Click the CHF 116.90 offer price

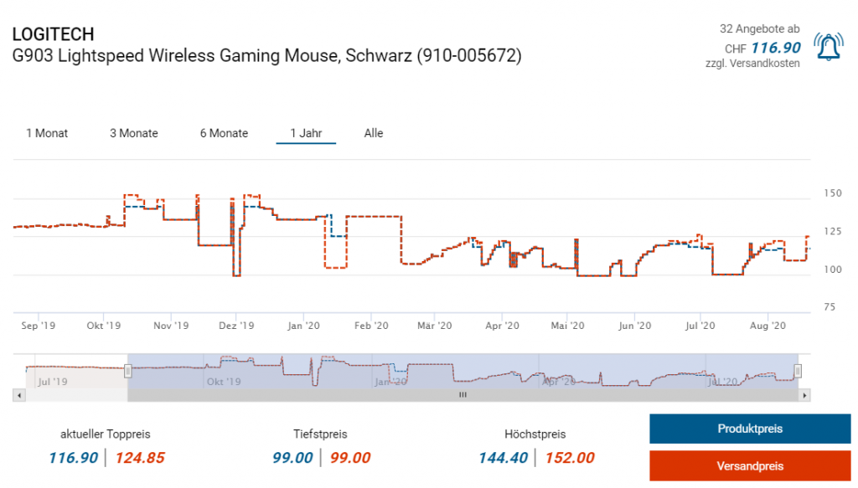[762, 48]
